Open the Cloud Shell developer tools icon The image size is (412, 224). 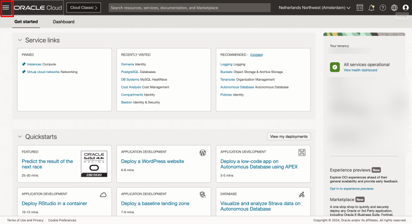359,8
